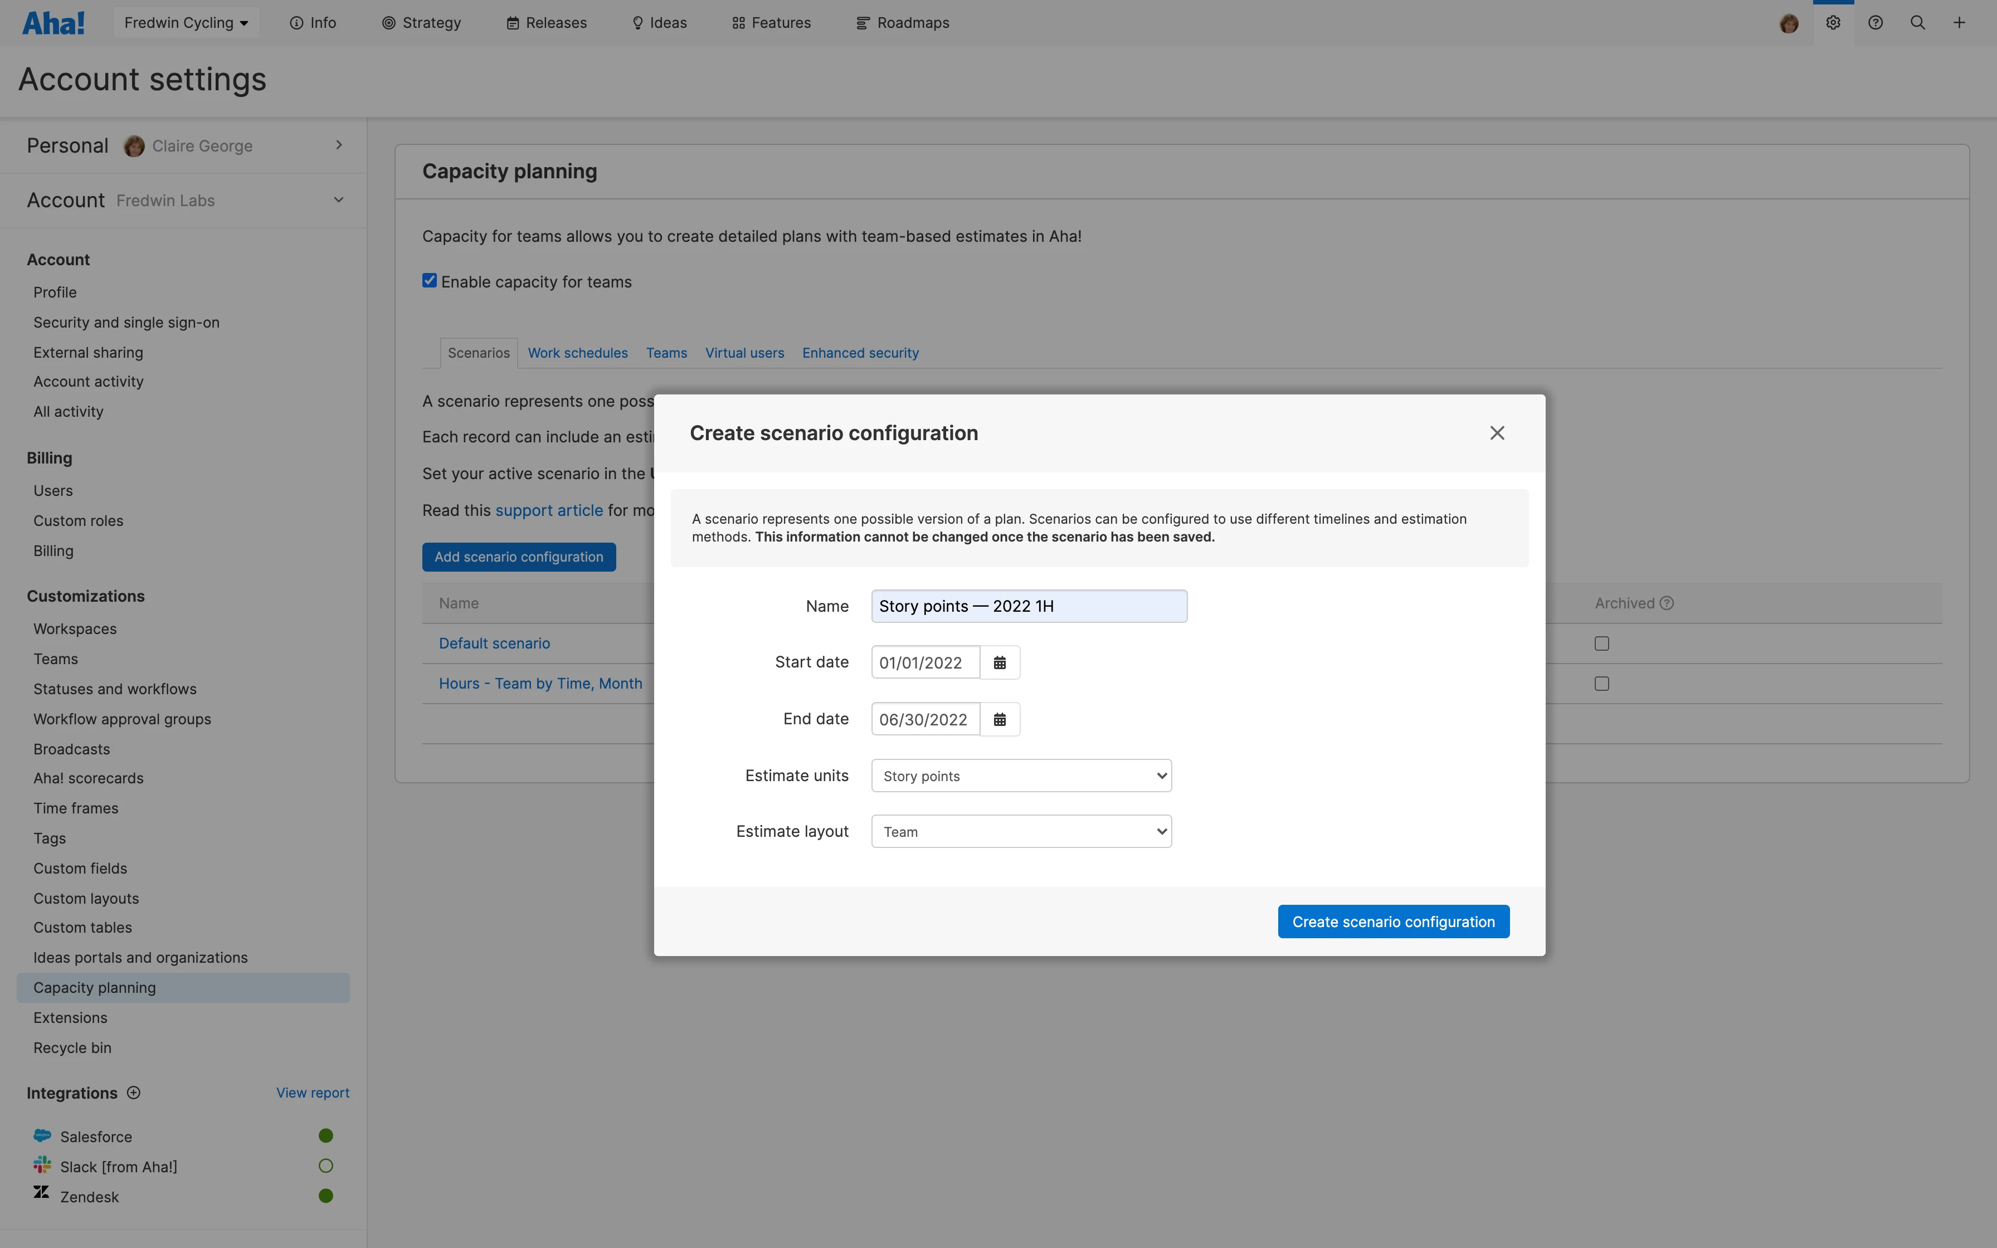The height and width of the screenshot is (1248, 1997).
Task: Open the Roadmaps menu
Action: coord(903,23)
